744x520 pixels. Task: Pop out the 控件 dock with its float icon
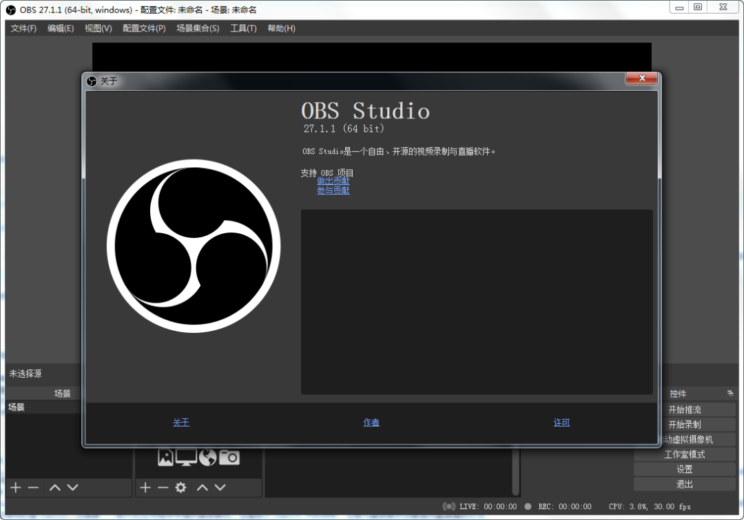coord(730,393)
